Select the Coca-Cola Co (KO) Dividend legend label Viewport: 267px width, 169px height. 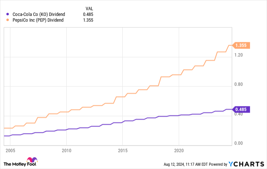[39, 14]
